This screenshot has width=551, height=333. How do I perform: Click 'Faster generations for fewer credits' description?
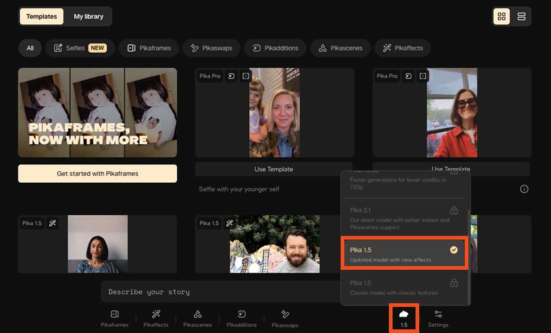[x=398, y=184]
